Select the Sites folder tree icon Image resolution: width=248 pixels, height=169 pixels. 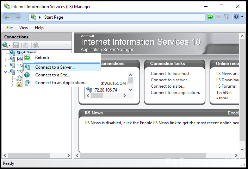coord(19,84)
